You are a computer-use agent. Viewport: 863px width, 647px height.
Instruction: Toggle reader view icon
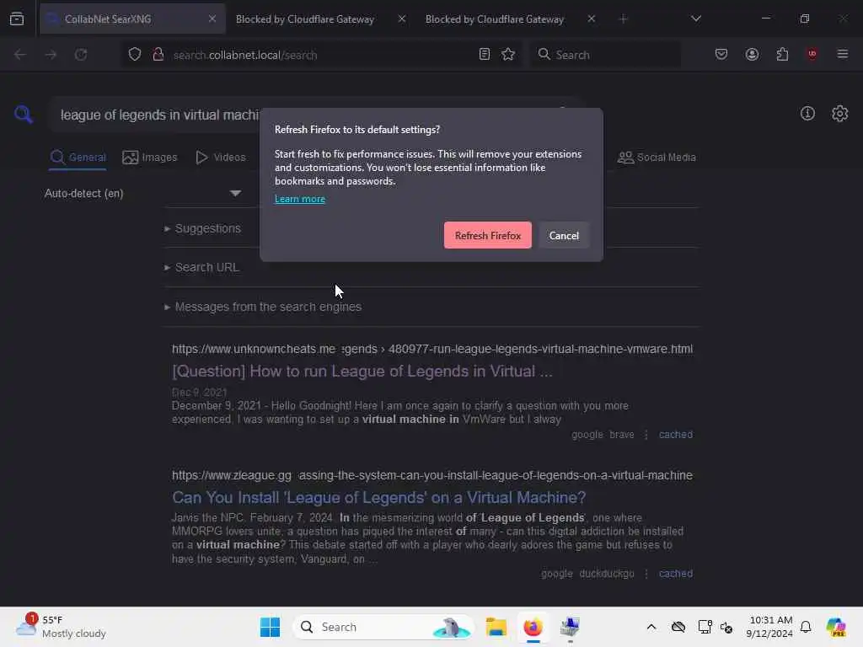[x=485, y=55]
